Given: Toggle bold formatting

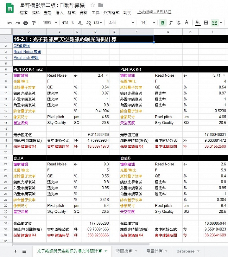Looking at the screenshot, I should click(163, 23).
